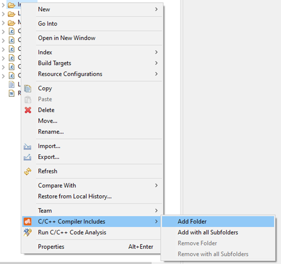Open the Resource Configurations submenu

(70, 74)
